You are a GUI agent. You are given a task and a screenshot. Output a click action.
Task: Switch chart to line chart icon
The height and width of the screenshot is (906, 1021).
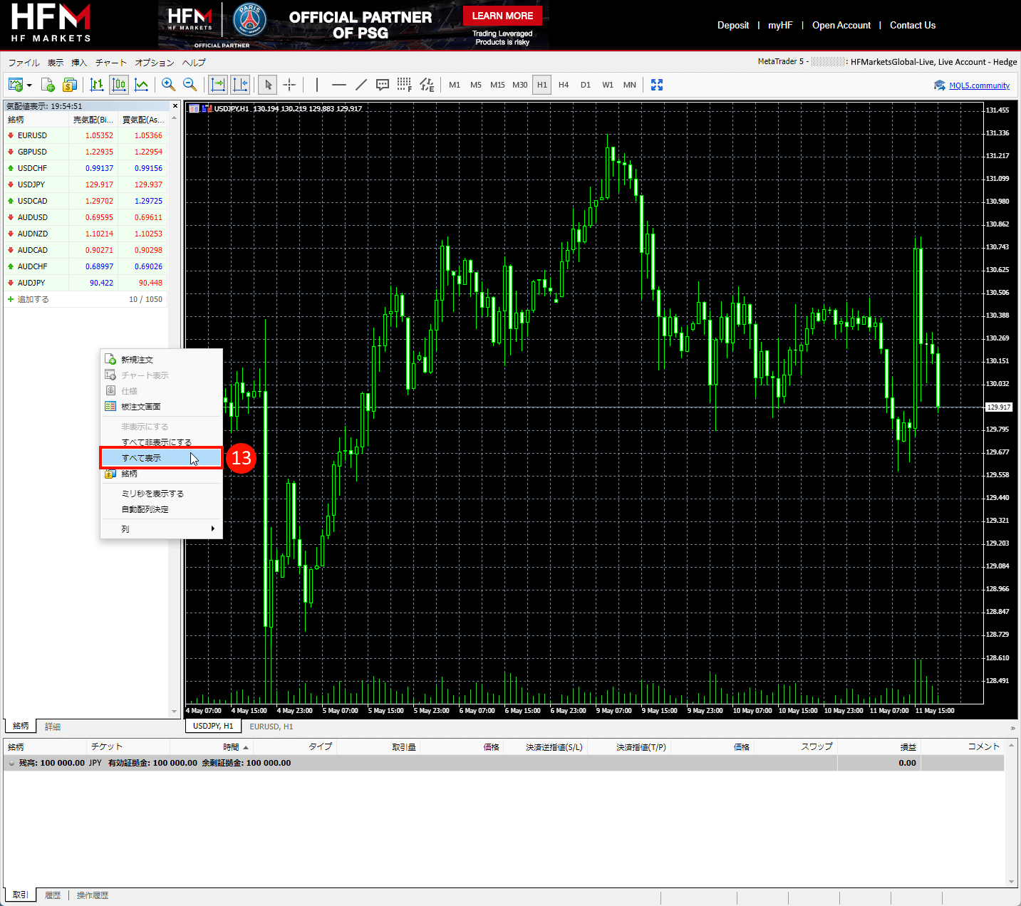pos(142,85)
